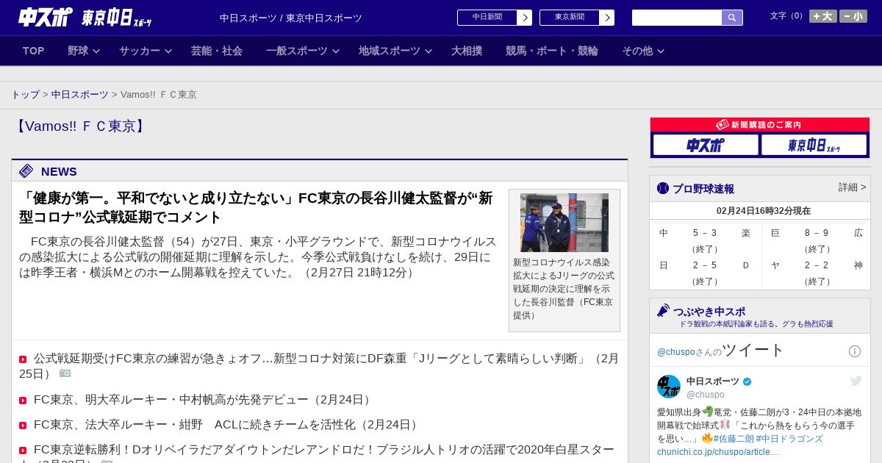Screen dimensions: 882x463
Task: Open the 長谷川監督 photo thumbnail
Action: click(564, 223)
